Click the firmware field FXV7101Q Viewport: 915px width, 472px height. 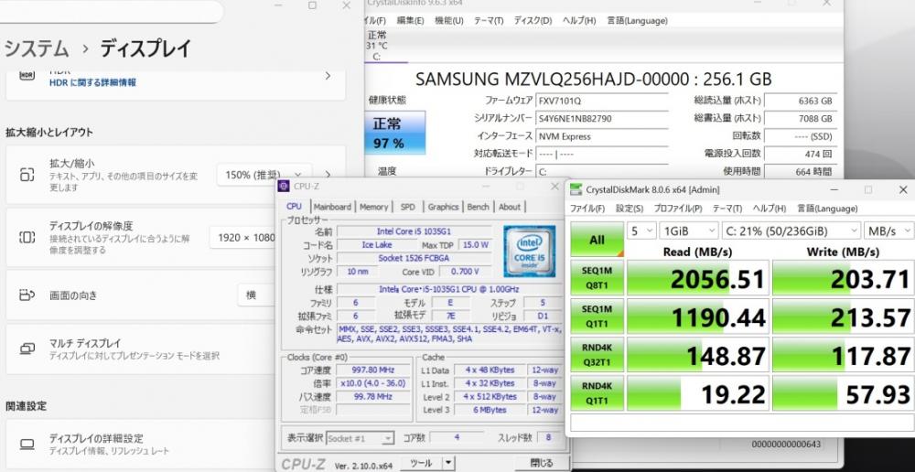coord(602,101)
